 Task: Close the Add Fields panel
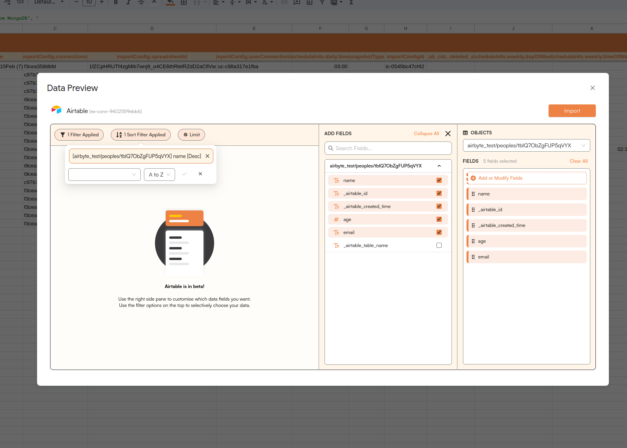(x=448, y=134)
